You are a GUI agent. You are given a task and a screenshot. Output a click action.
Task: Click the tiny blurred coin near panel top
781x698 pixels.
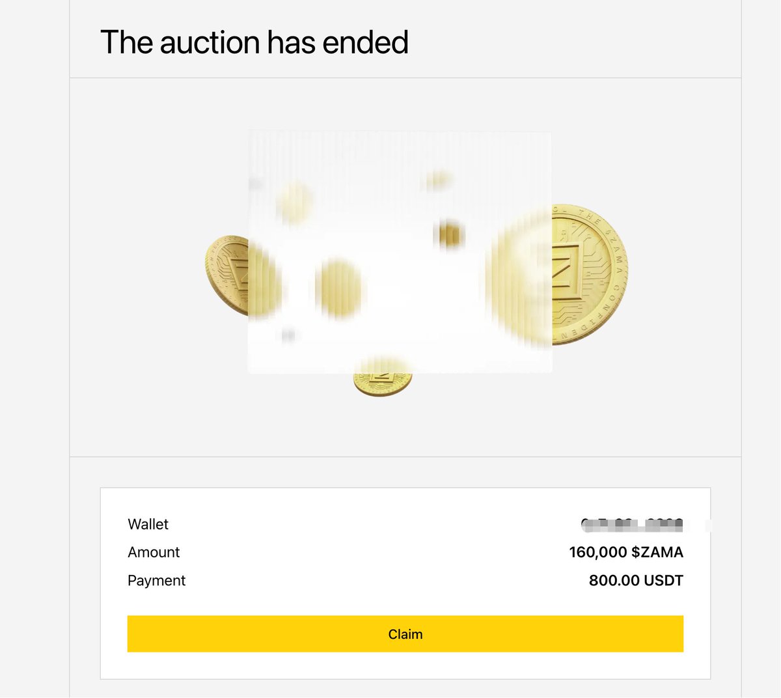tap(438, 180)
